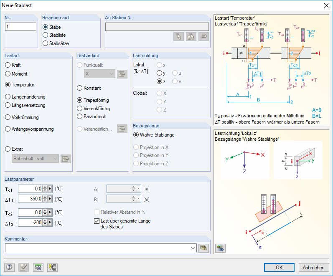Click the Nr. input field
This screenshot has height=276, width=333.
pyautogui.click(x=20, y=27)
